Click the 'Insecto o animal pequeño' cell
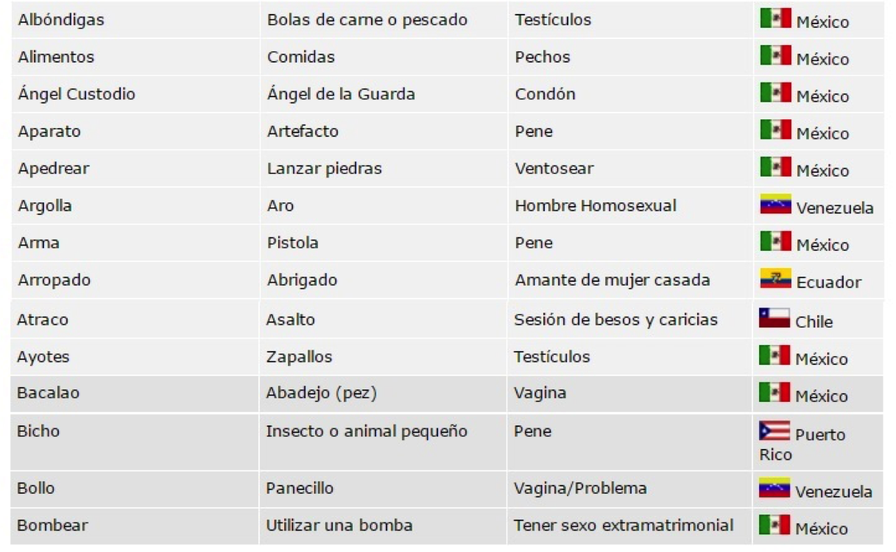Image resolution: width=896 pixels, height=552 pixels. [x=366, y=431]
